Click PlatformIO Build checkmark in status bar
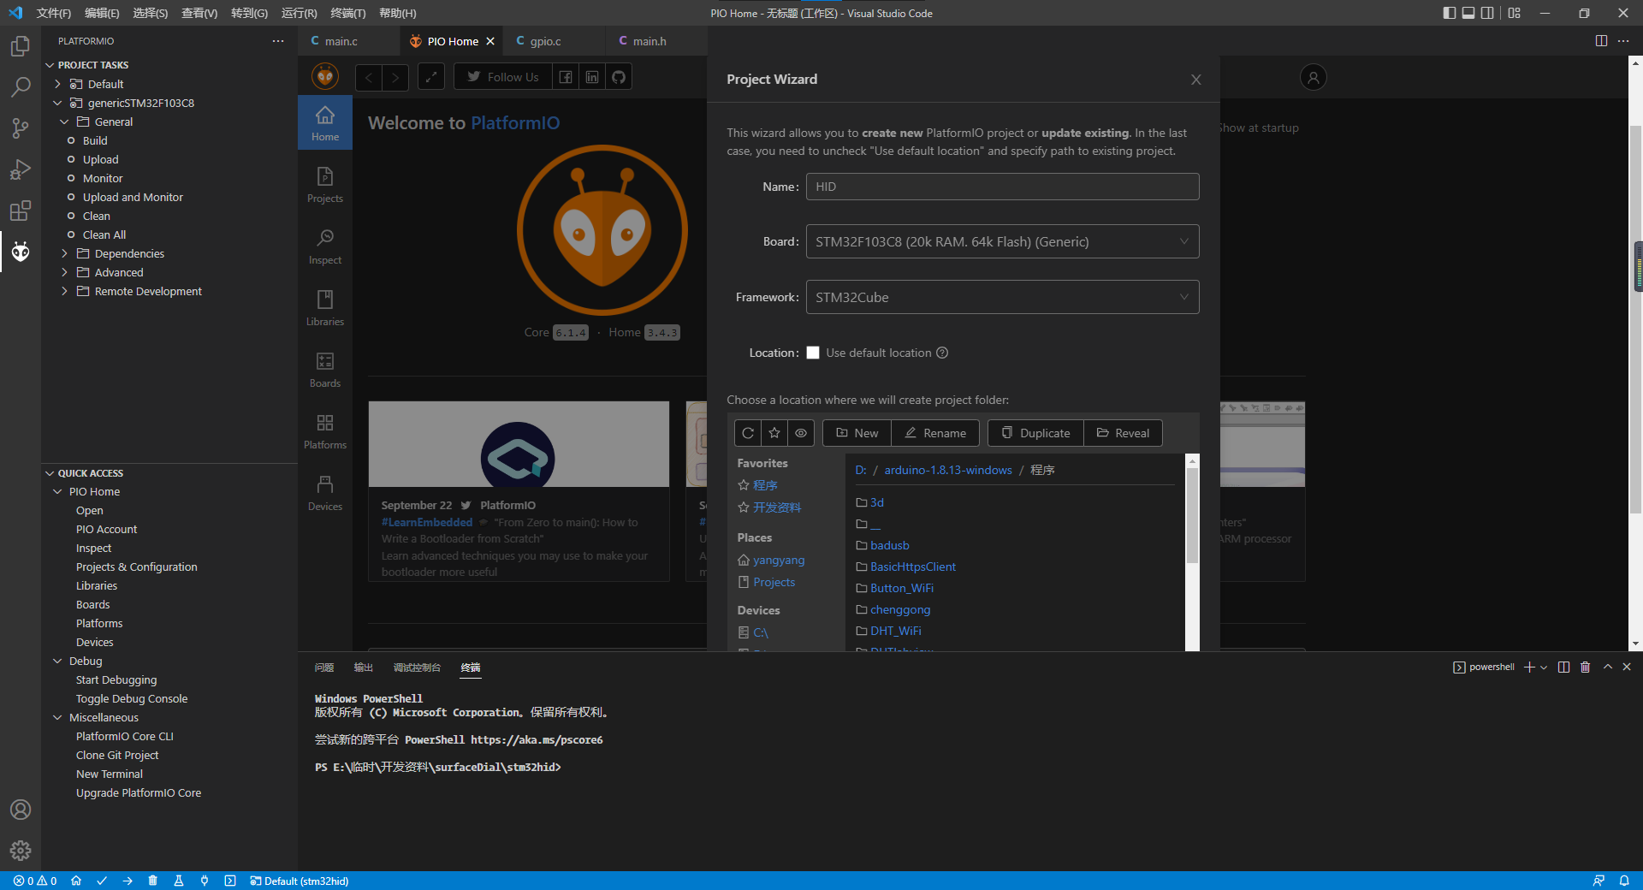The image size is (1643, 890). click(x=102, y=881)
